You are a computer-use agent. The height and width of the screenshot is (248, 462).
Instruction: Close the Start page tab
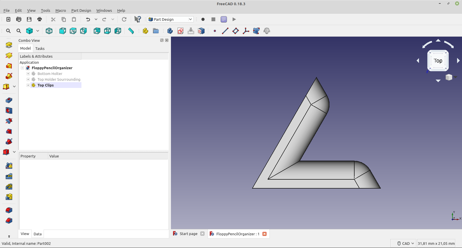point(202,234)
